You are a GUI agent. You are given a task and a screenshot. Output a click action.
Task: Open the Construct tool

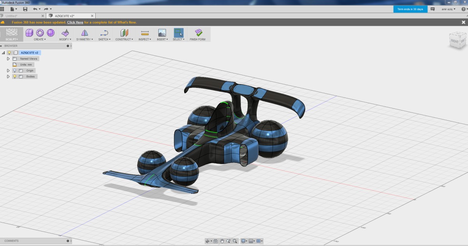(x=124, y=34)
